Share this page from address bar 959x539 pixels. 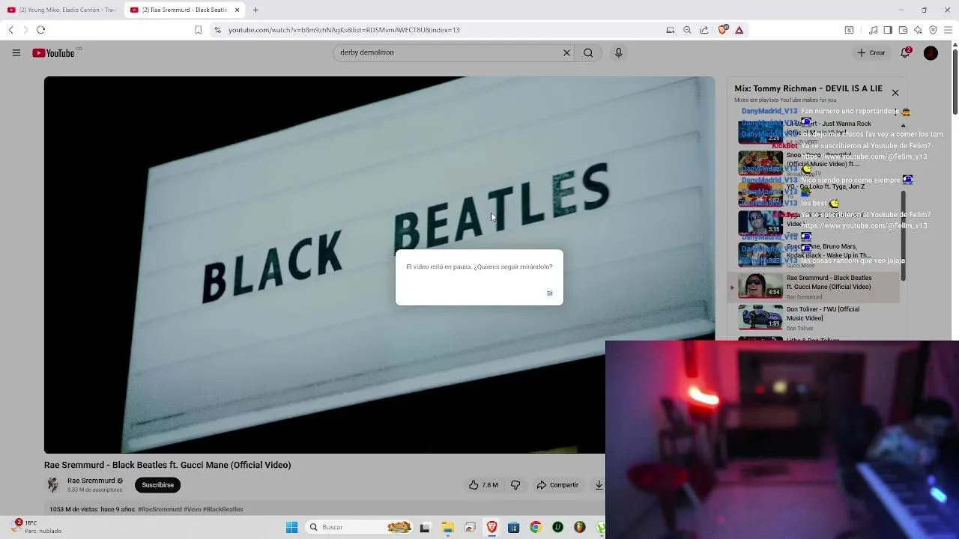[704, 30]
